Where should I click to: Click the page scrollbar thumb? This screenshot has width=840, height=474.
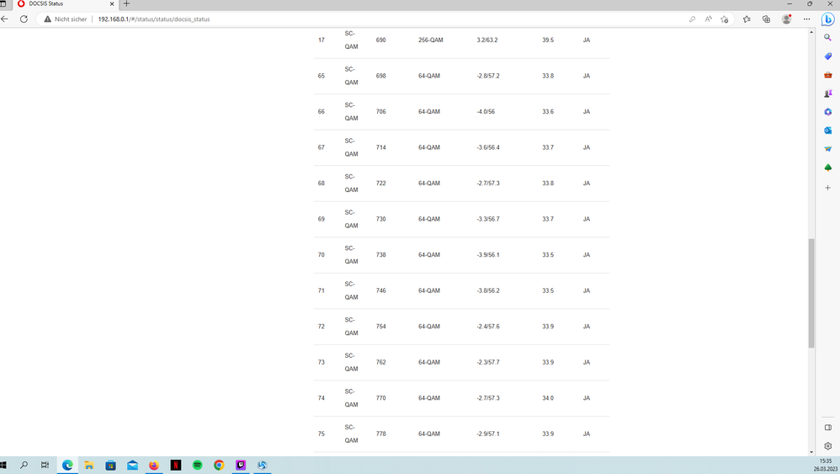(811, 293)
